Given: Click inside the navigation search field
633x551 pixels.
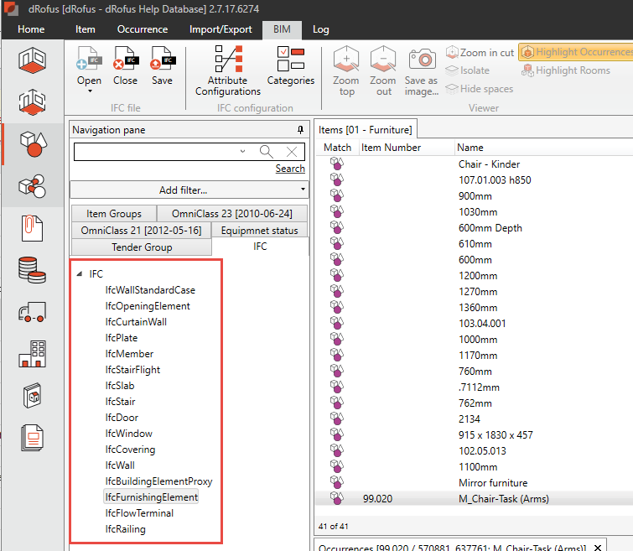Looking at the screenshot, I should (x=159, y=152).
